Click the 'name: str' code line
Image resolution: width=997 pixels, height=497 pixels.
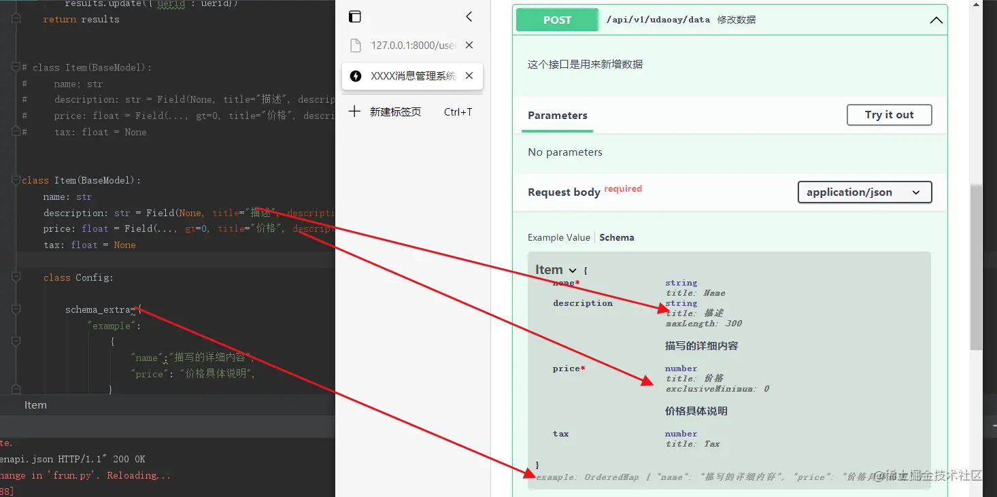point(67,197)
